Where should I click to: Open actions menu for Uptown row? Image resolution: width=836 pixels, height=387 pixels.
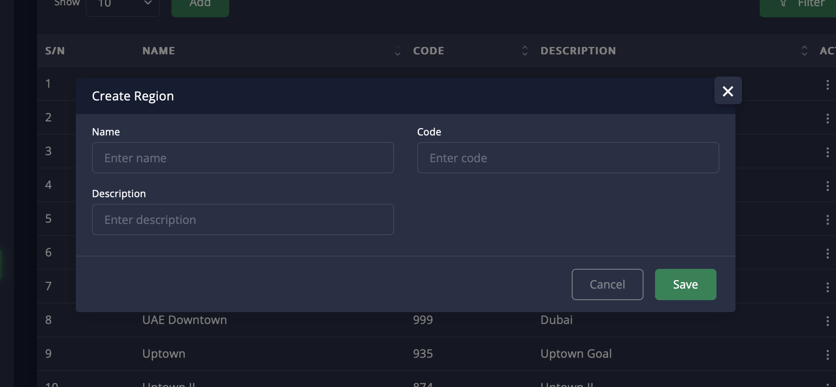pyautogui.click(x=827, y=355)
